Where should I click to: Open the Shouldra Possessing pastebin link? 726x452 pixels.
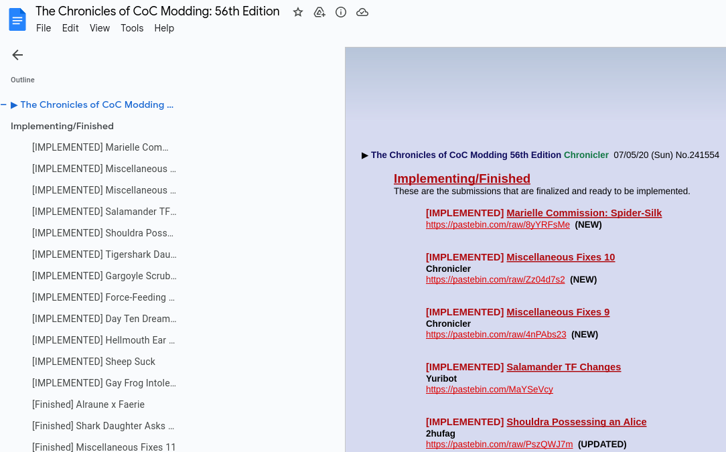(499, 445)
